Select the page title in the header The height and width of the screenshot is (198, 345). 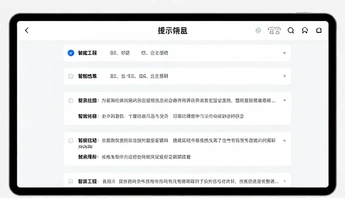pos(172,31)
